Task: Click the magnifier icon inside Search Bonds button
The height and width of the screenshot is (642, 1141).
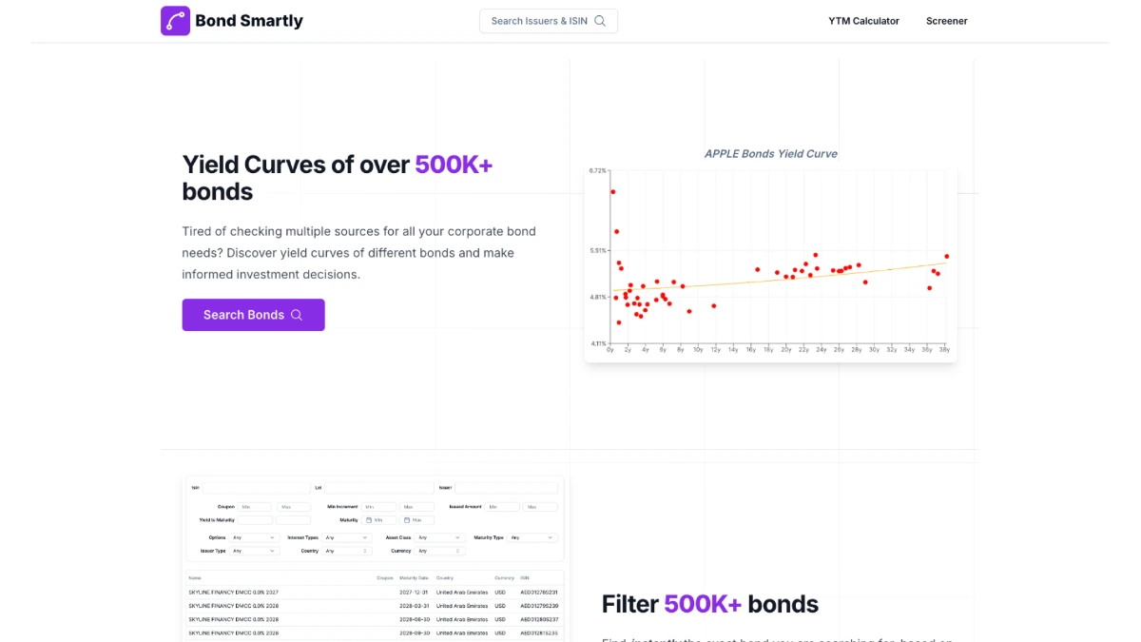Action: point(297,315)
